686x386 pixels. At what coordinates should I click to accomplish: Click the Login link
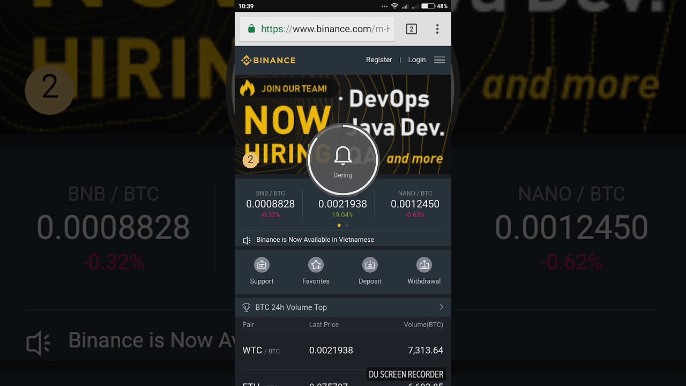[x=417, y=60]
